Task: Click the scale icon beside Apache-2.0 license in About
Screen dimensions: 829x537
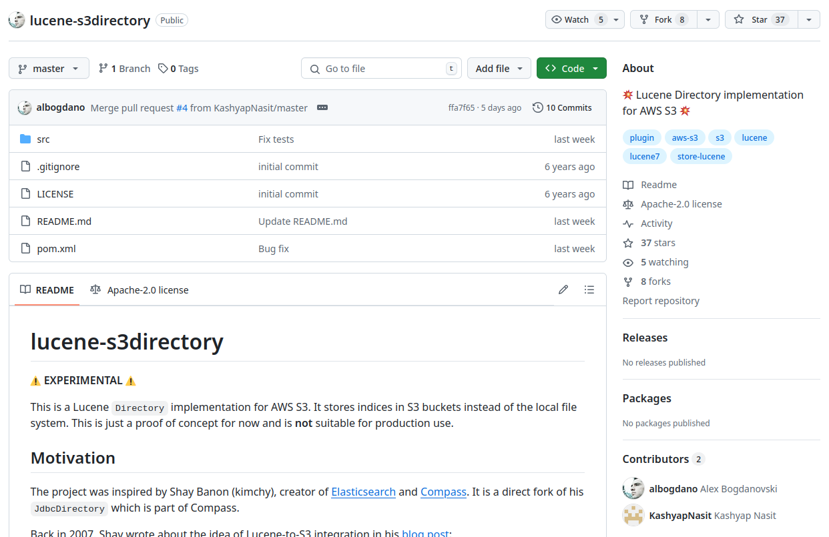Action: [628, 204]
